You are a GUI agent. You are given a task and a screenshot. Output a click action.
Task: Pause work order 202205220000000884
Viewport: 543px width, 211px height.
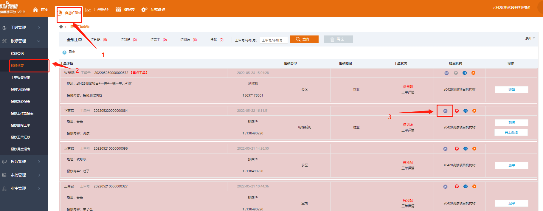pos(466,111)
